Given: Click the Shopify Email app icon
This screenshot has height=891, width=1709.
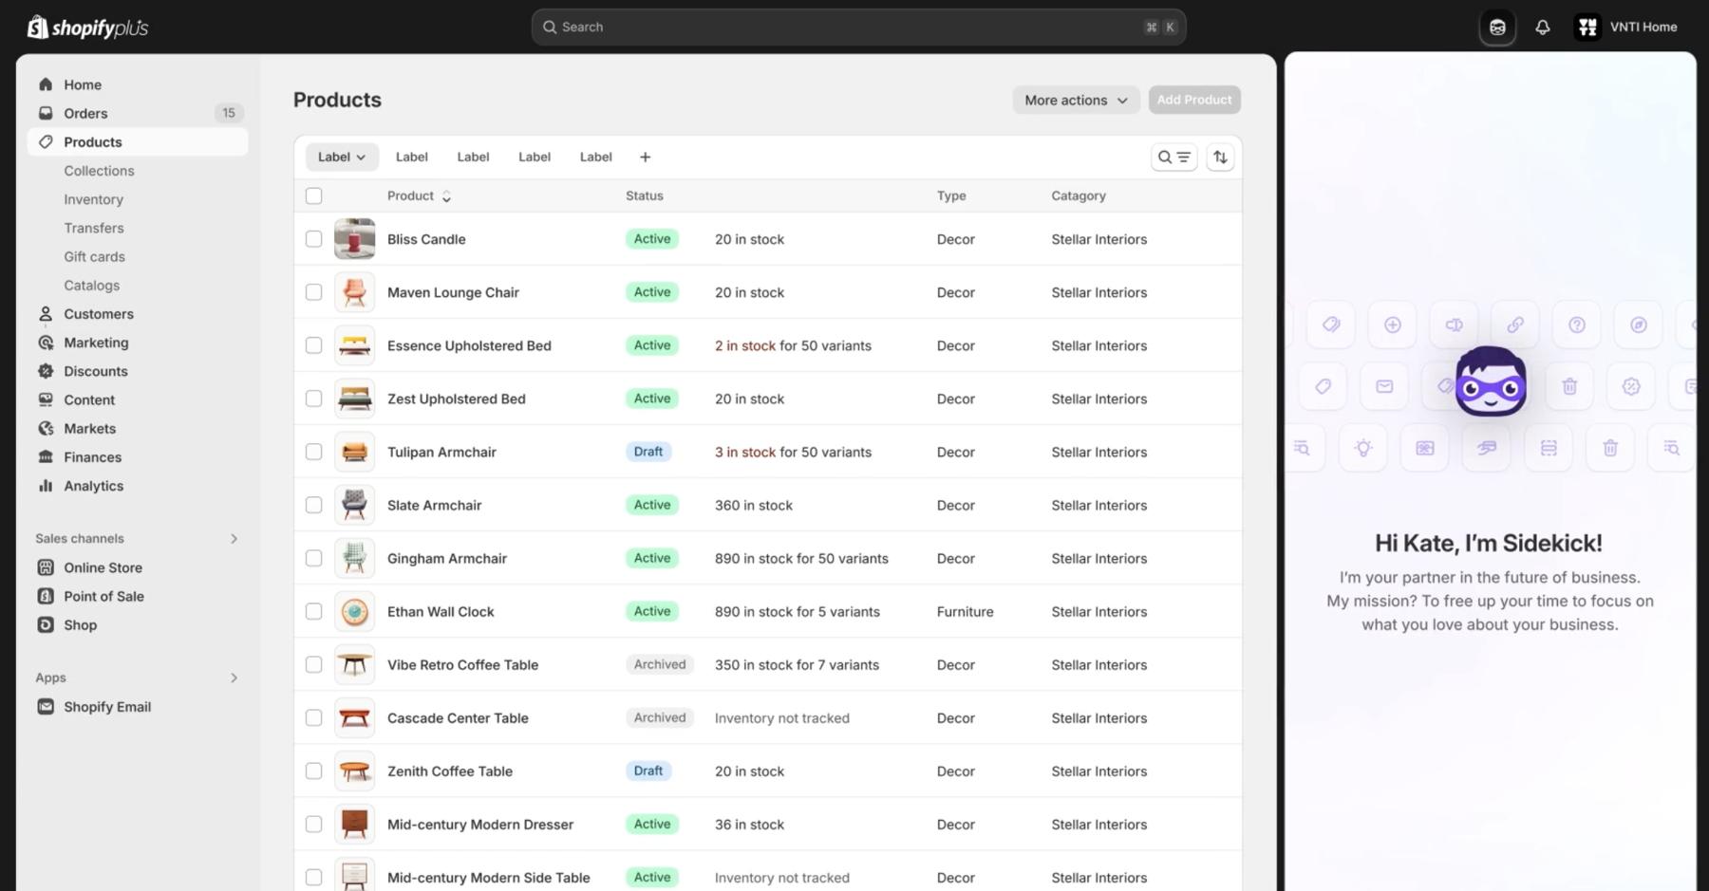Looking at the screenshot, I should (x=46, y=706).
